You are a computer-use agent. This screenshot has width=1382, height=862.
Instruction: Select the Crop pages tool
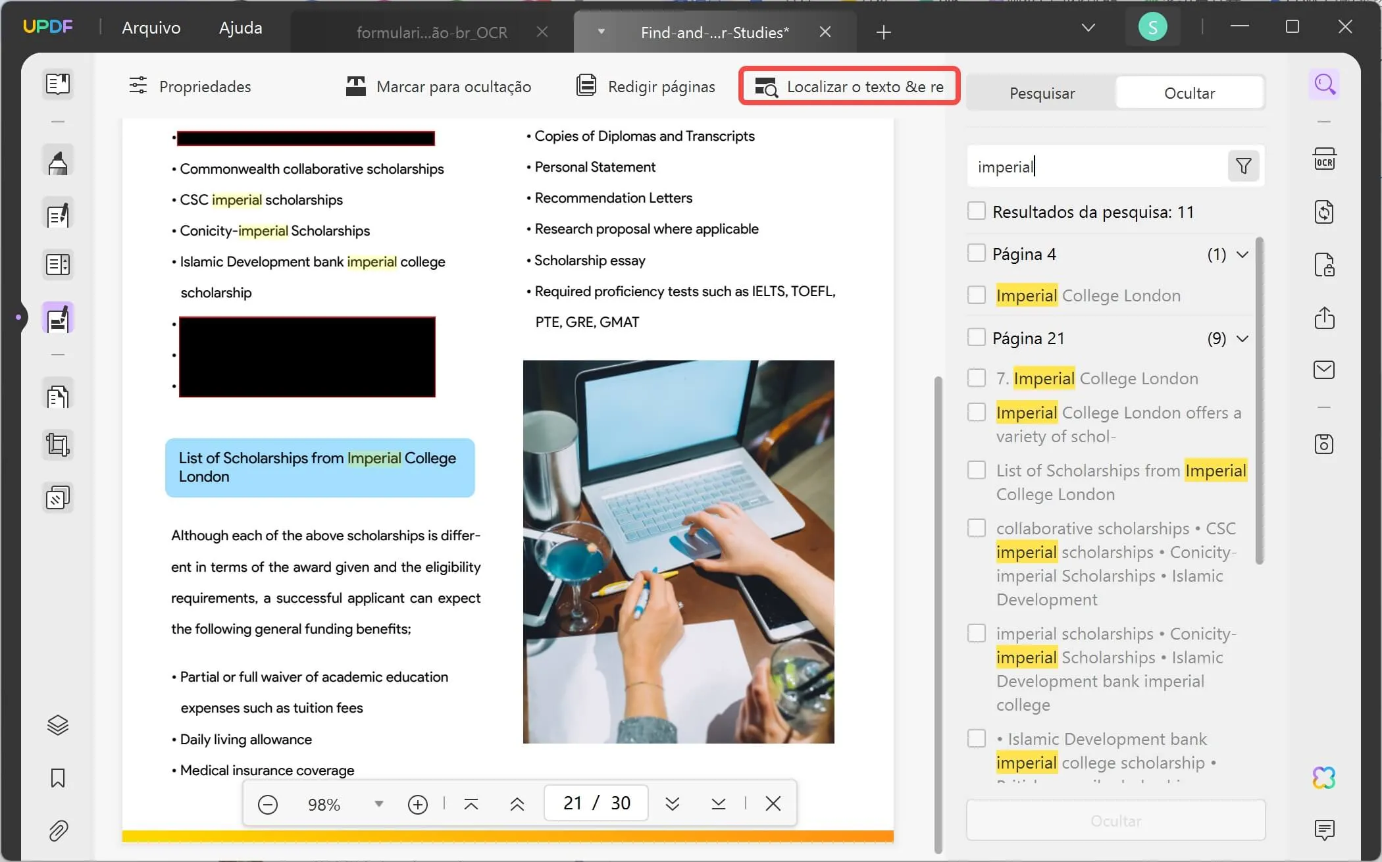coord(58,444)
